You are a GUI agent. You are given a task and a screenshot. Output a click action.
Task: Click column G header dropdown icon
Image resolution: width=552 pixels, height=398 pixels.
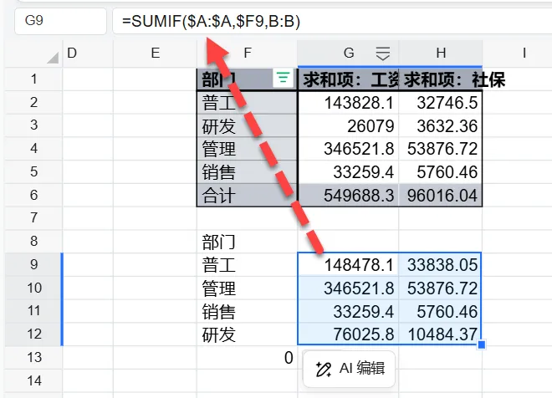[x=383, y=54]
